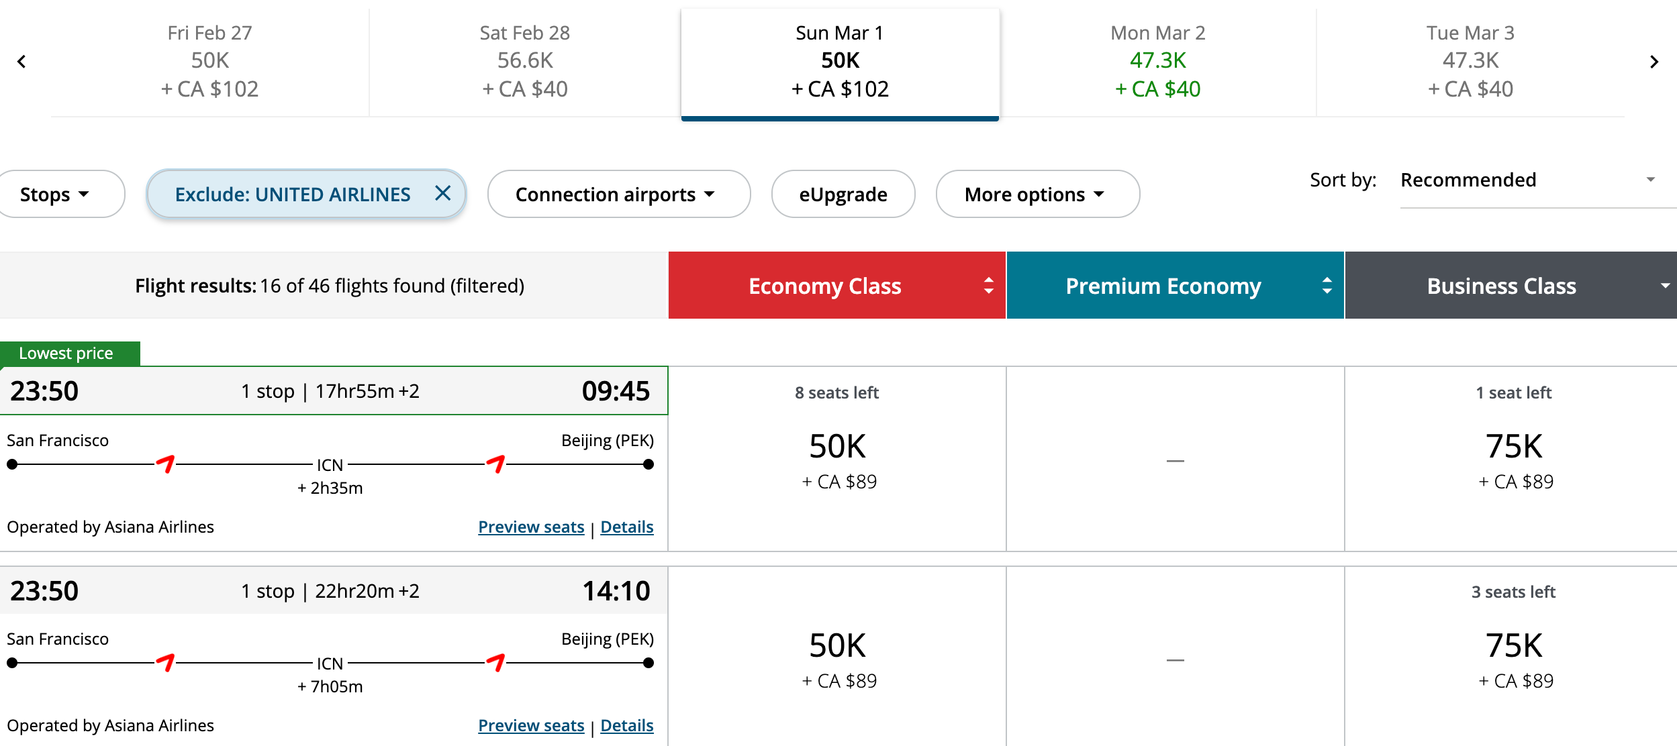Select the Fri Feb 27 date tab
The image size is (1677, 746).
click(x=209, y=61)
